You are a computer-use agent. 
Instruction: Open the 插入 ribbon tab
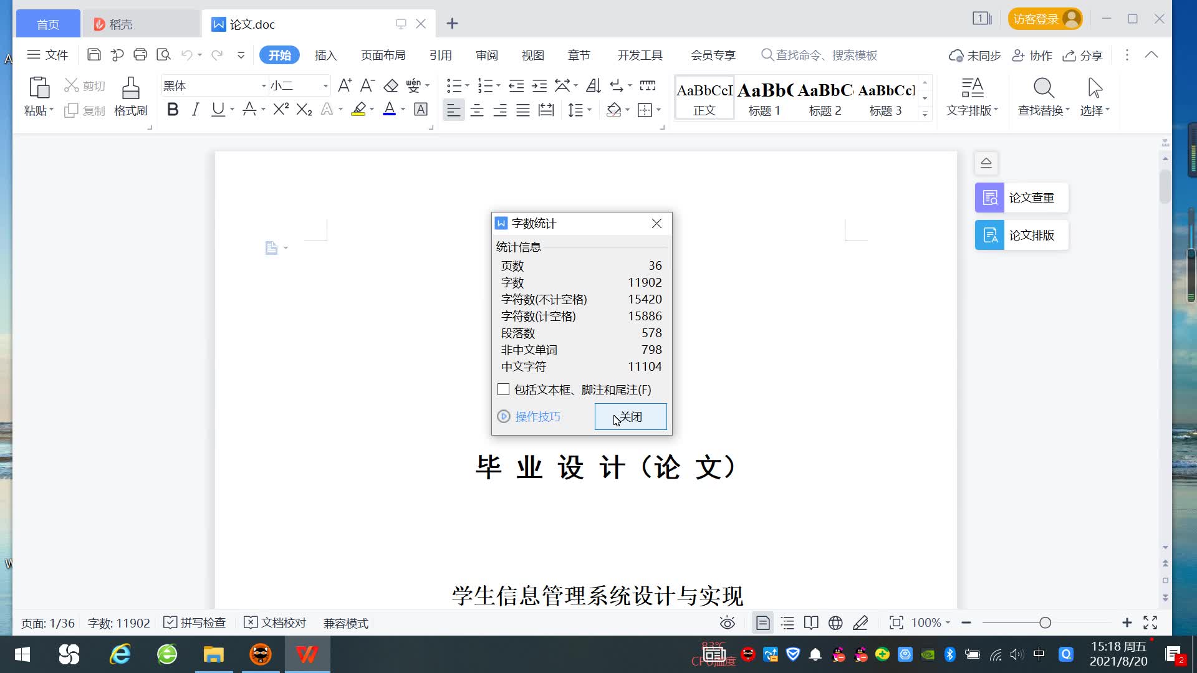pos(325,55)
